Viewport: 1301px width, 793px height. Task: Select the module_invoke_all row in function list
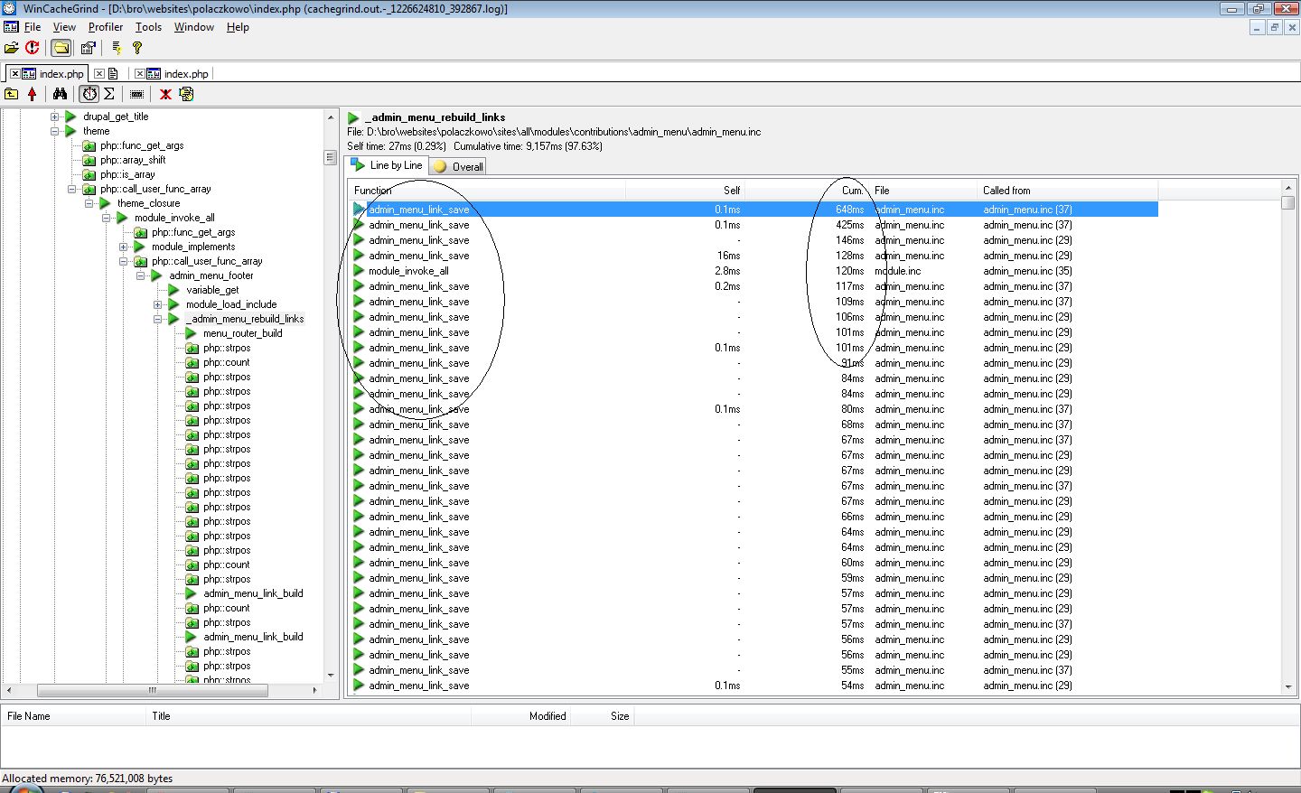click(408, 271)
